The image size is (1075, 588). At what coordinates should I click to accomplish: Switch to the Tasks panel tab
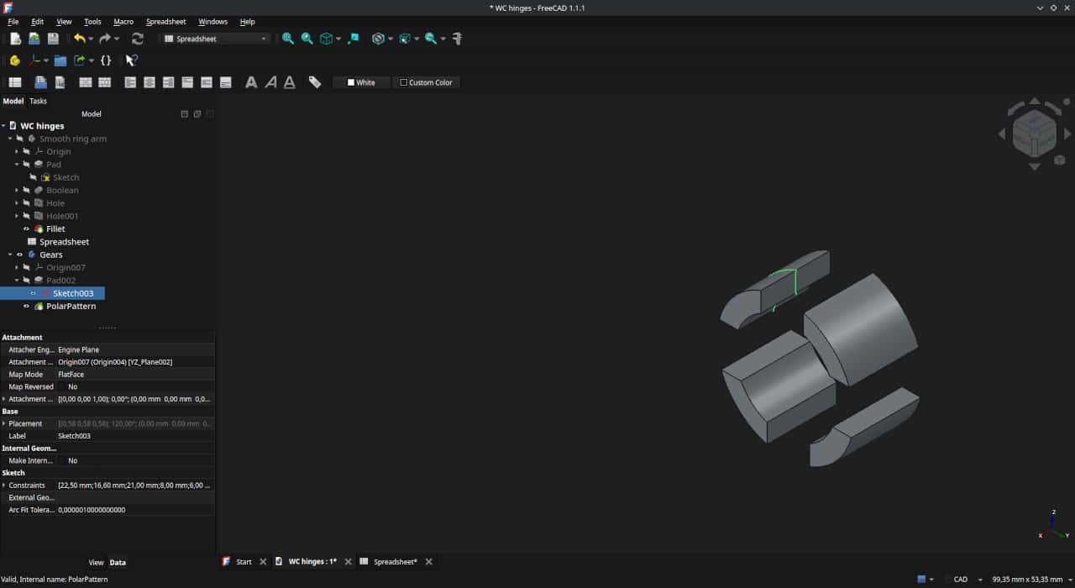[x=38, y=101]
